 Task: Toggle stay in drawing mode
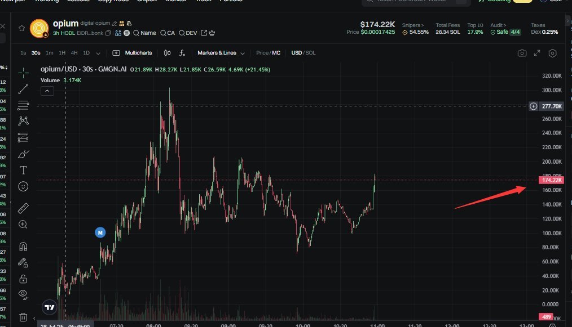click(23, 262)
